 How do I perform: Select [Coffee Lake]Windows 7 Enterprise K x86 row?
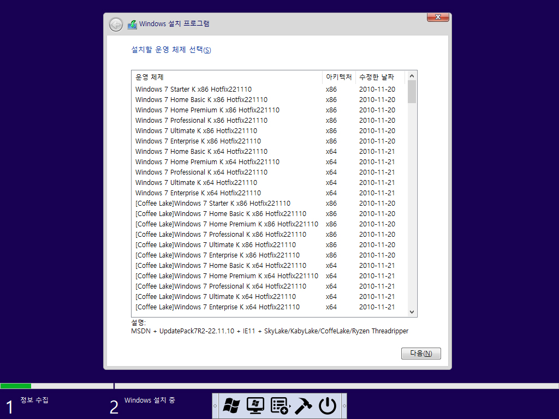tap(269, 255)
